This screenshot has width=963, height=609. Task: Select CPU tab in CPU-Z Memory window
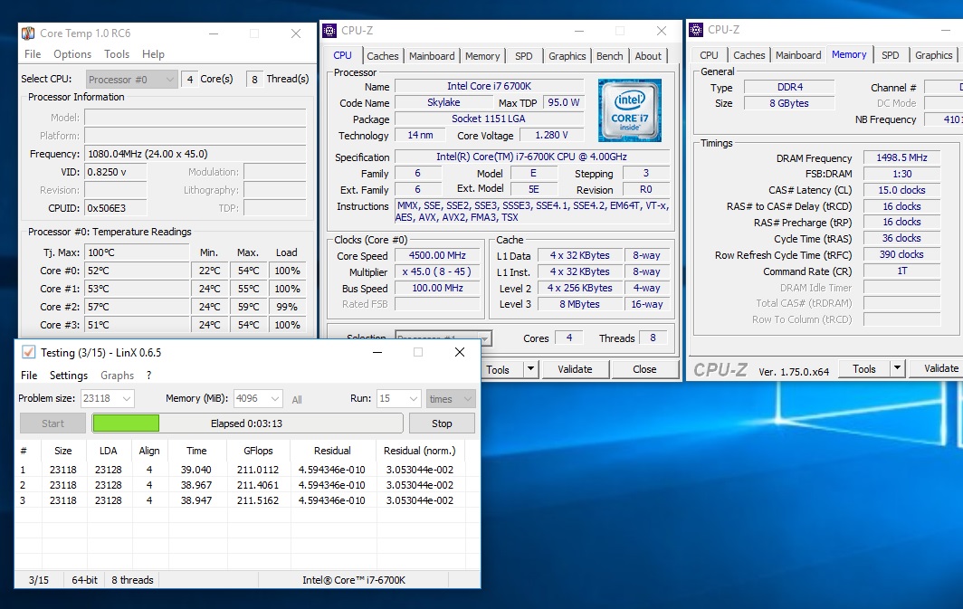pyautogui.click(x=709, y=55)
